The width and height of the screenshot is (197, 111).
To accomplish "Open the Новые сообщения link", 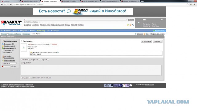I will tap(58, 25).
